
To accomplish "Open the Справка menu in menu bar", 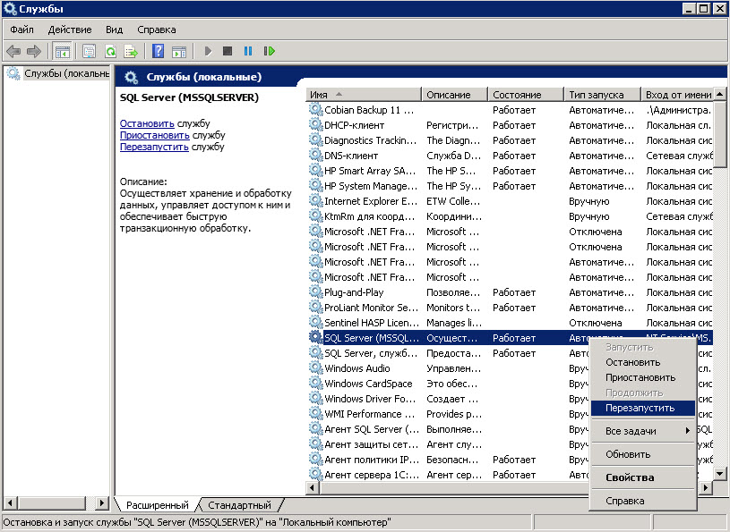I will click(x=157, y=30).
